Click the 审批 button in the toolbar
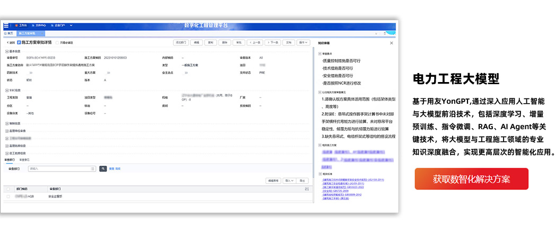The image size is (556, 235). point(239,42)
